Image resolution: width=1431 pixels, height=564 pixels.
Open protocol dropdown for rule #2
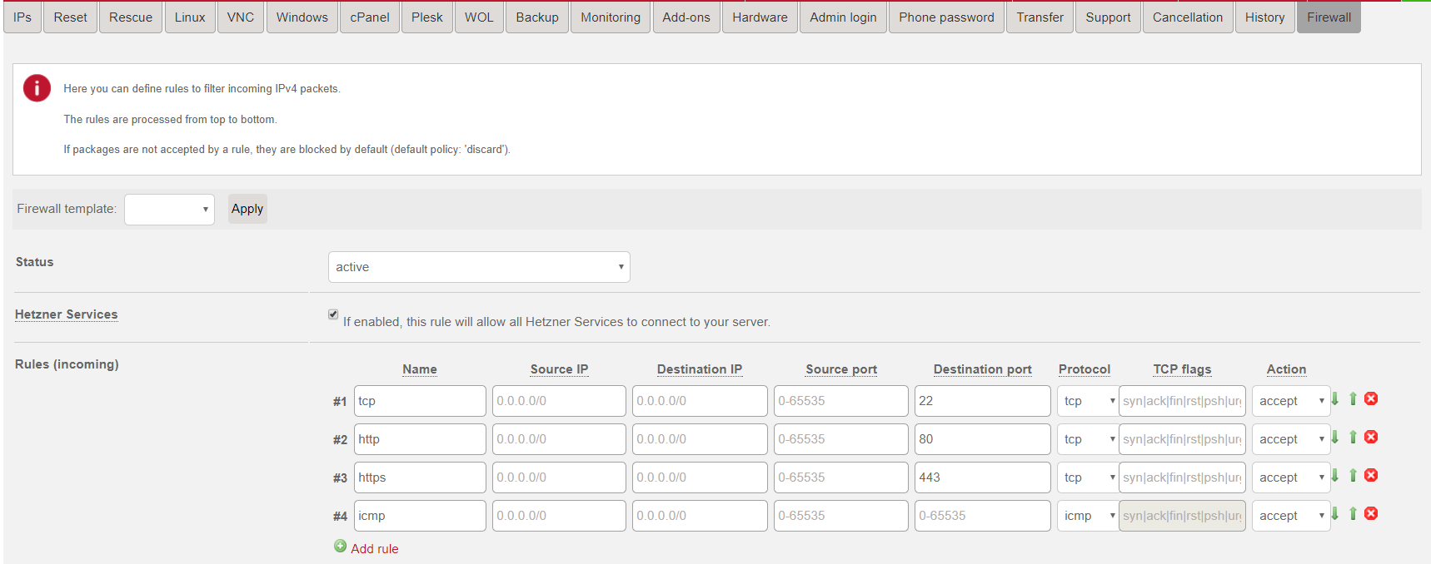point(1088,439)
